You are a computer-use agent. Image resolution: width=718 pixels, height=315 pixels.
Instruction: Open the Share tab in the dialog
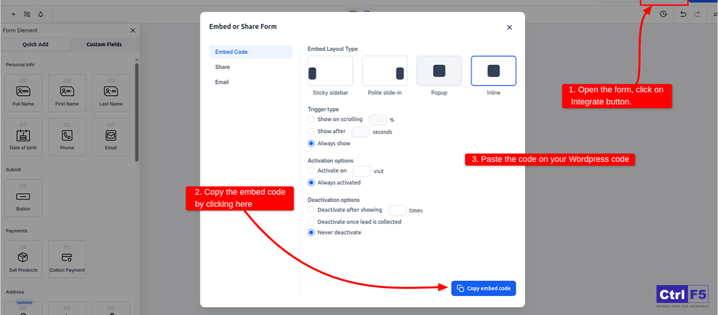[x=222, y=67]
